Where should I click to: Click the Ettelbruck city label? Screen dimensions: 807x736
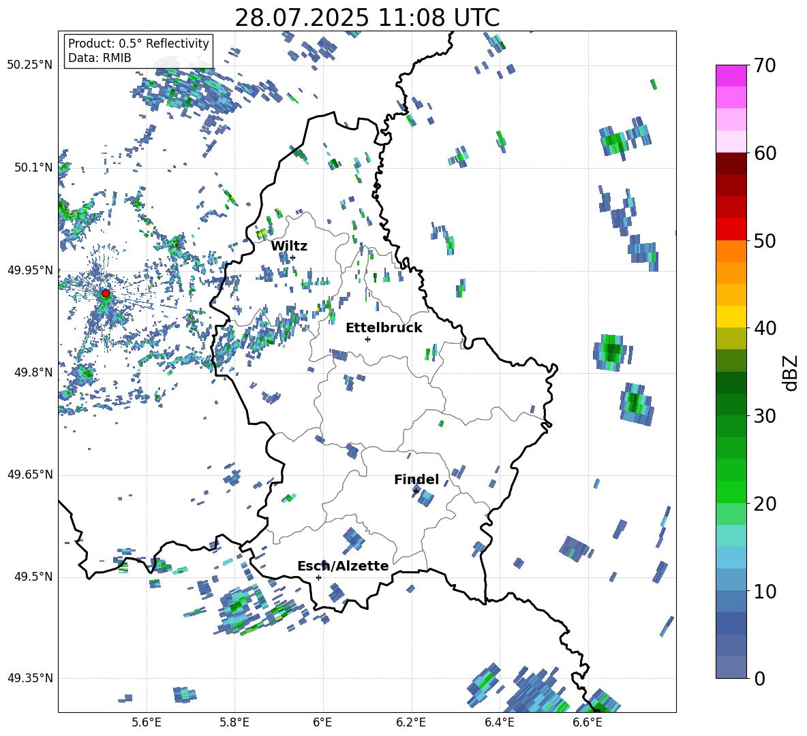384,328
